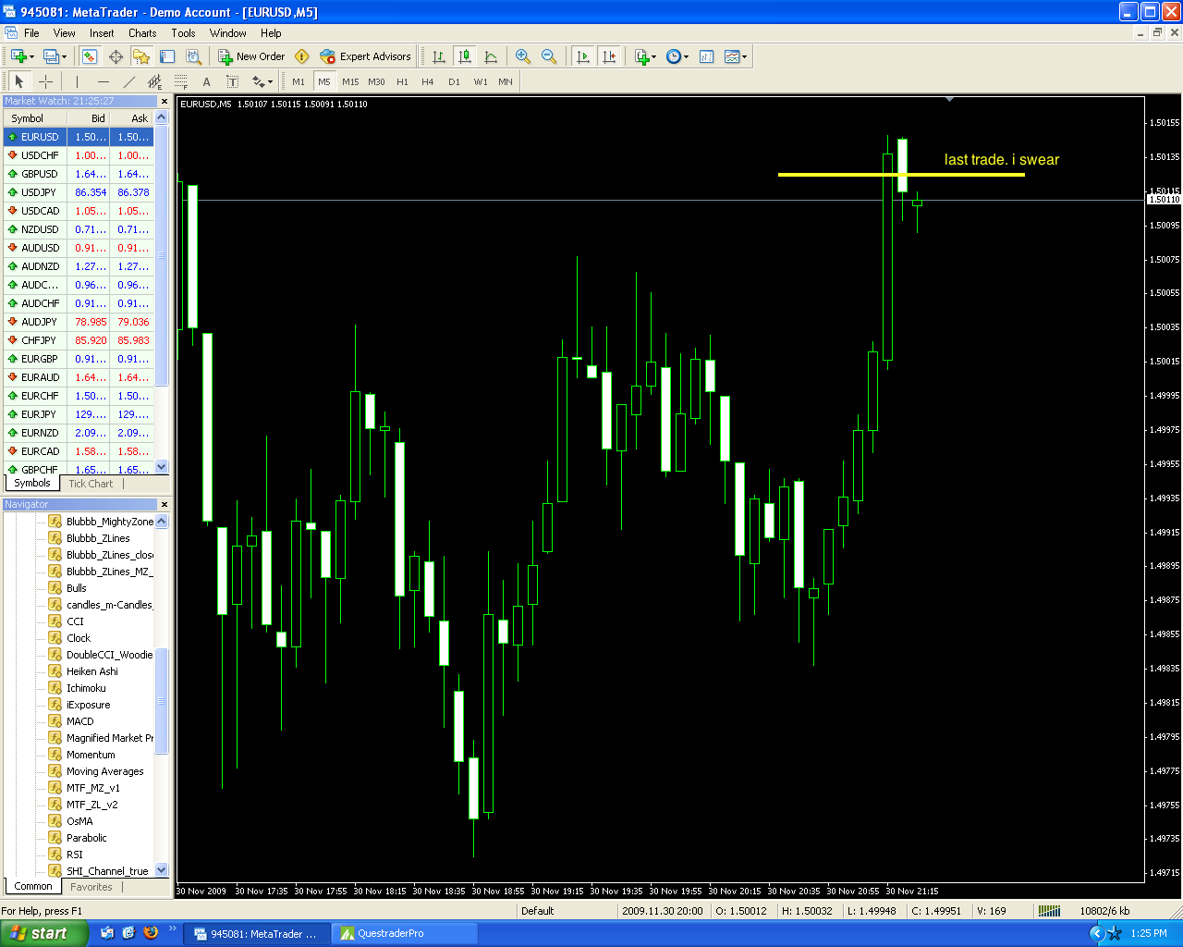Toggle the Terminal window icon

(167, 56)
